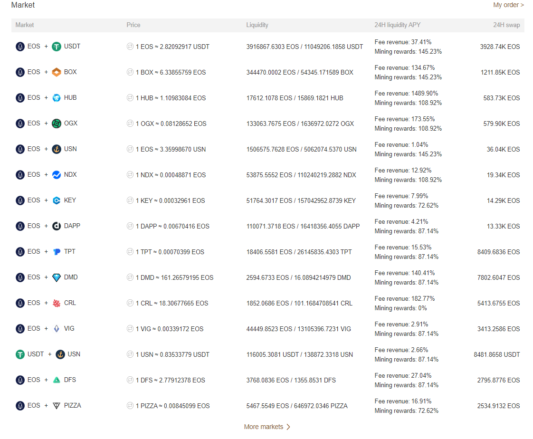This screenshot has width=533, height=439.
Task: Sort by the Price column header
Action: tap(133, 25)
